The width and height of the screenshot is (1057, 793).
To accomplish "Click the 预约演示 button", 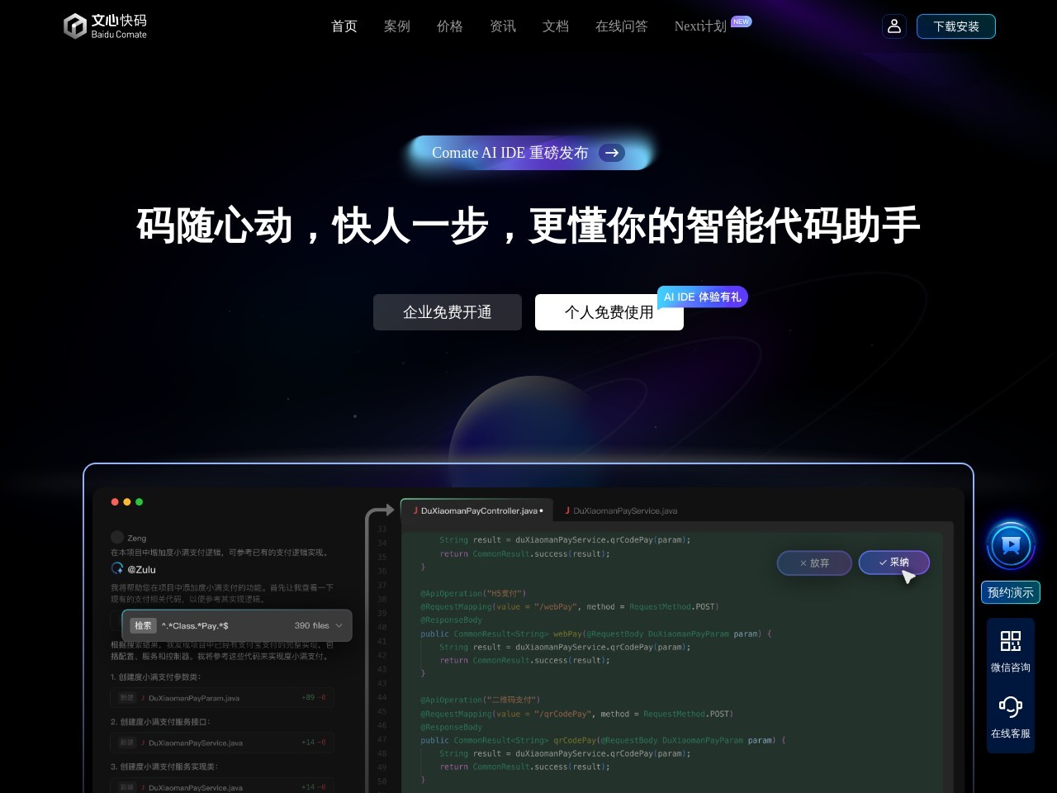I will pyautogui.click(x=1011, y=592).
